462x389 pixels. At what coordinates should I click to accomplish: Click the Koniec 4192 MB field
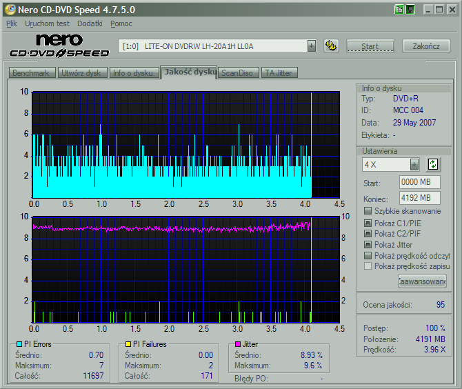(419, 198)
